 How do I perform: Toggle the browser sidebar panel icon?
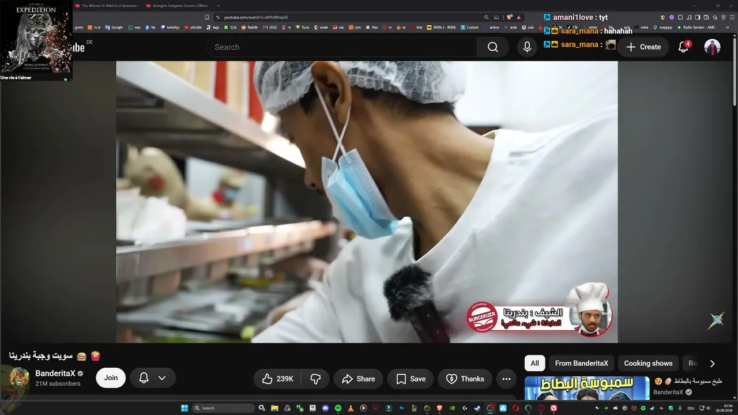click(698, 17)
